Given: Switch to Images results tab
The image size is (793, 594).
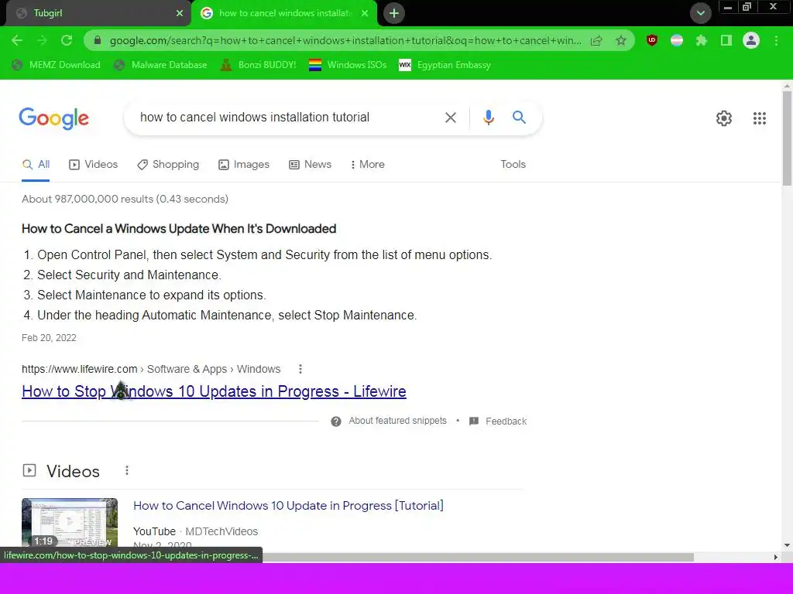Looking at the screenshot, I should pos(244,165).
